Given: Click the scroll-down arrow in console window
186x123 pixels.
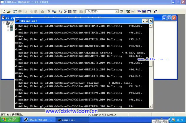Looking at the screenshot, I should pyautogui.click(x=151, y=106).
